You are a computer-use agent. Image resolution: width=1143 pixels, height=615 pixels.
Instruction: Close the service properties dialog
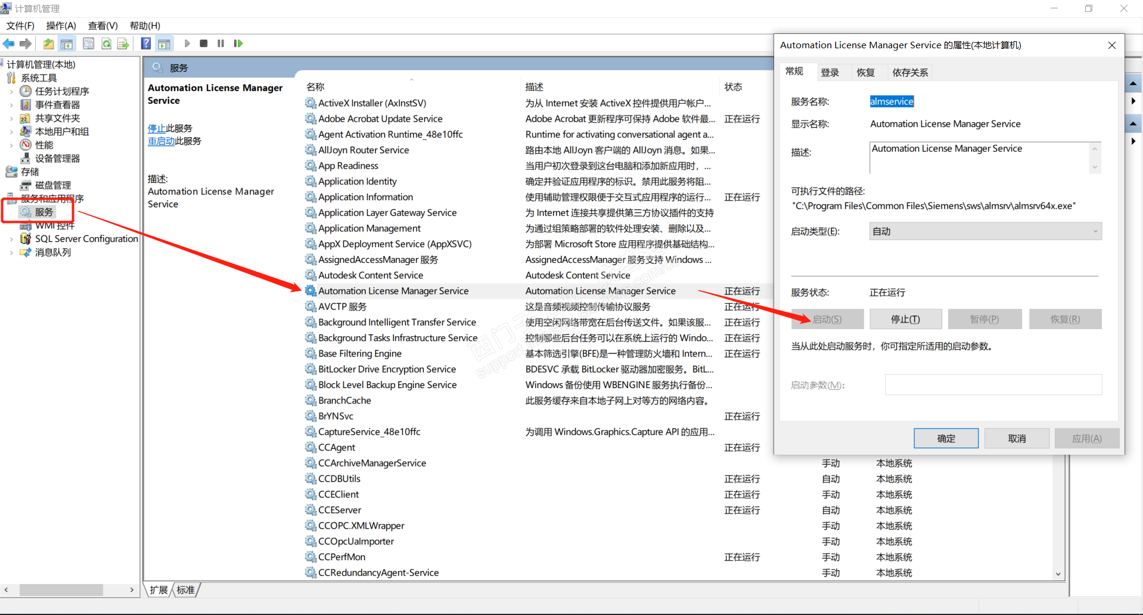(1112, 45)
